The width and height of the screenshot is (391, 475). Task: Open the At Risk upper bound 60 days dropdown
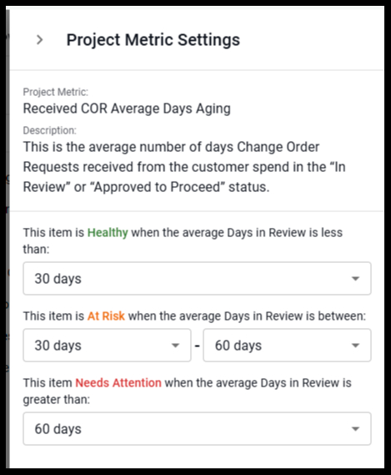[287, 345]
